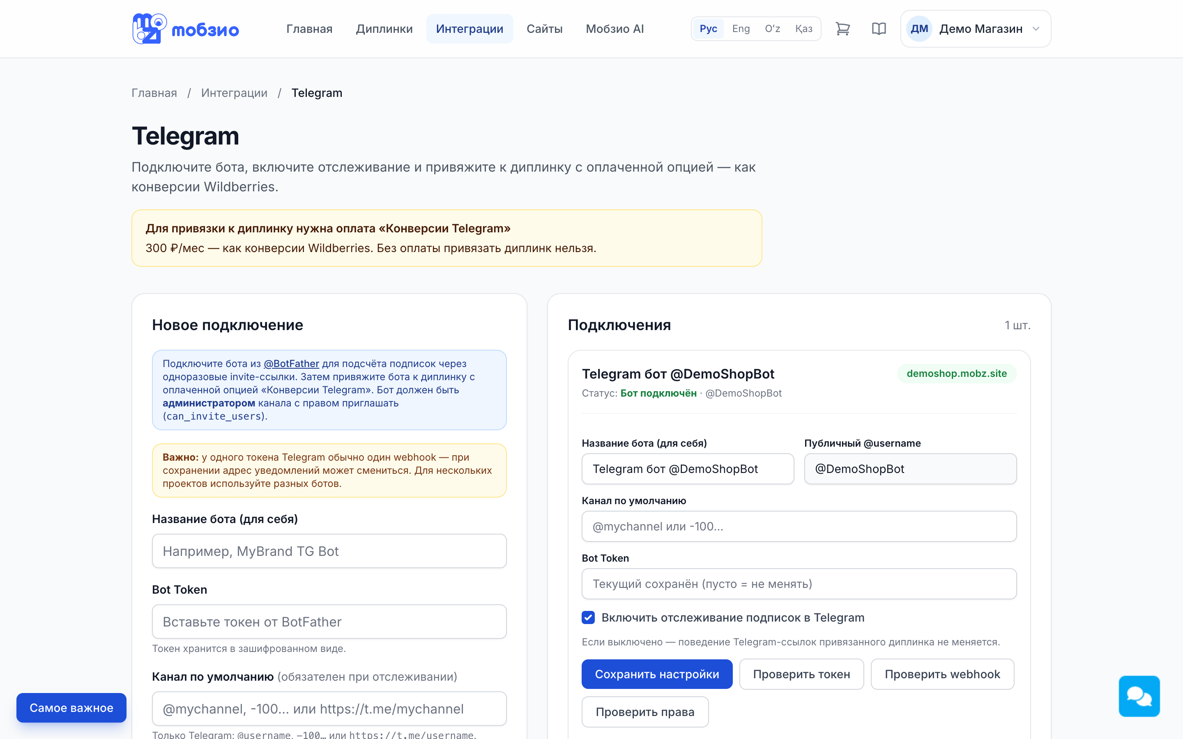The width and height of the screenshot is (1183, 739).
Task: Open Диплинки in top navigation
Action: (x=384, y=29)
